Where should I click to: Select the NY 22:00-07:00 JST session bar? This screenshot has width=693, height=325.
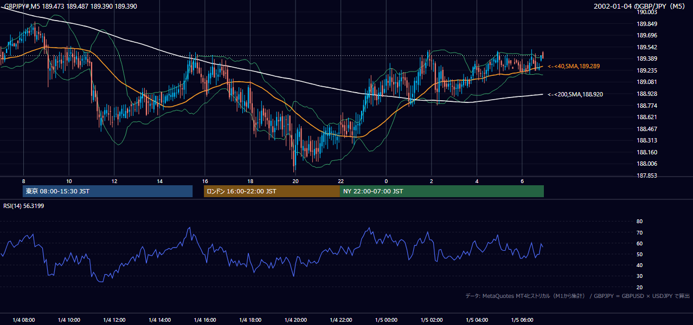[x=442, y=191]
